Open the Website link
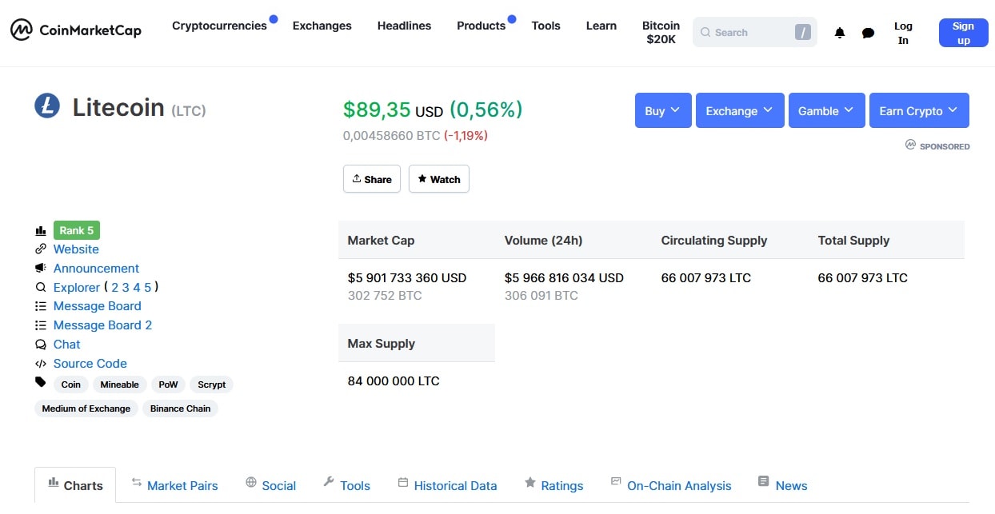Viewport: 995px width, 514px height. pos(76,249)
